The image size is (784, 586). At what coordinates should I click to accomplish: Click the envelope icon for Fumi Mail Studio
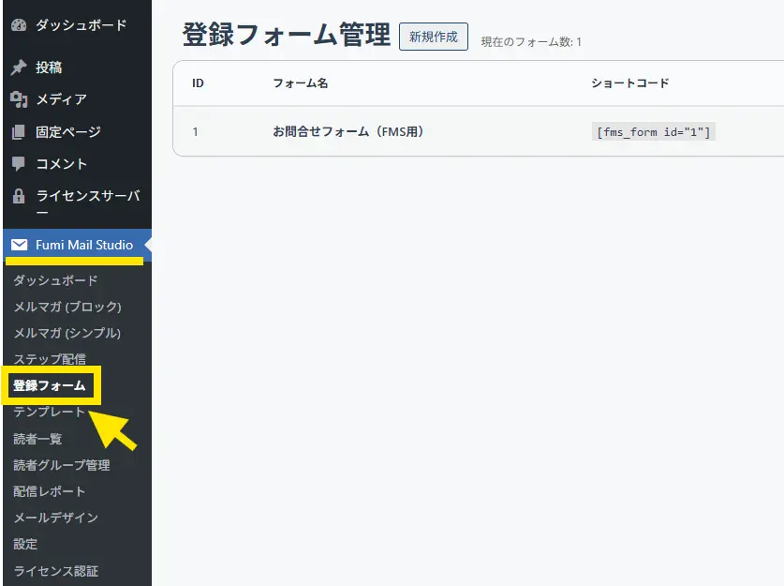click(x=19, y=246)
